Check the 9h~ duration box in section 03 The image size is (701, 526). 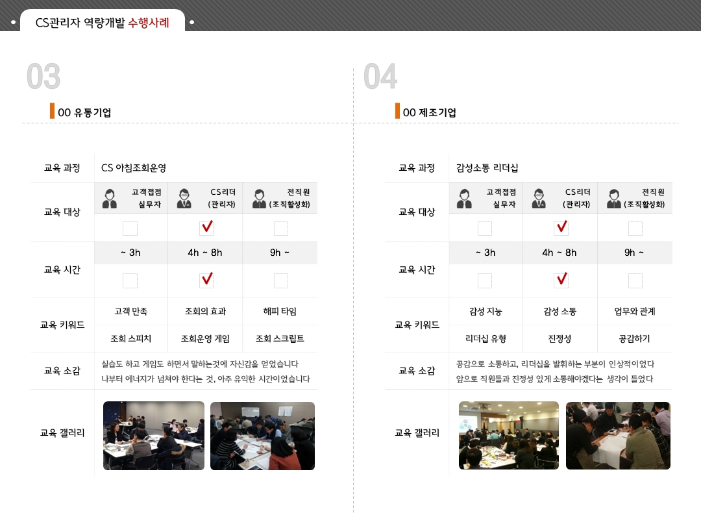pyautogui.click(x=281, y=281)
